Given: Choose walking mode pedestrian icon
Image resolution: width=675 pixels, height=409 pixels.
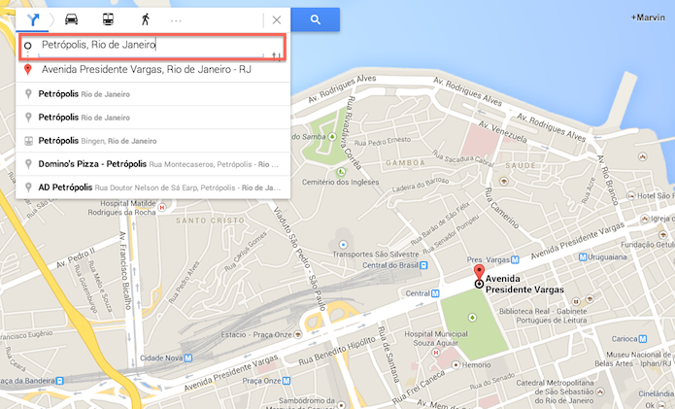Looking at the screenshot, I should coord(146,19).
